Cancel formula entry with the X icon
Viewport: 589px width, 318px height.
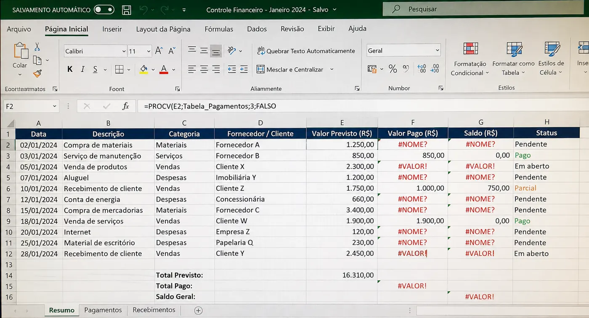click(x=87, y=106)
